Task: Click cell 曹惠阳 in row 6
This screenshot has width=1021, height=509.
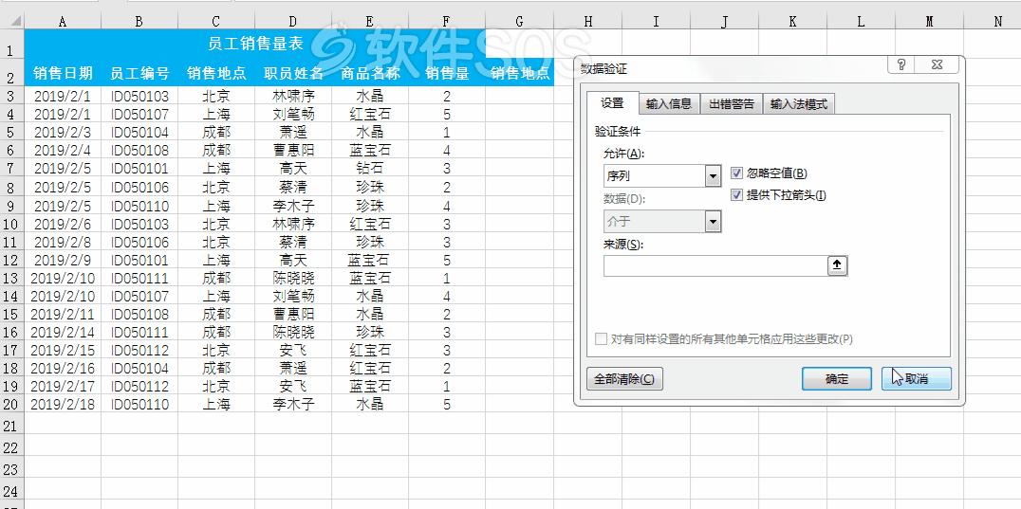Action: click(x=293, y=151)
